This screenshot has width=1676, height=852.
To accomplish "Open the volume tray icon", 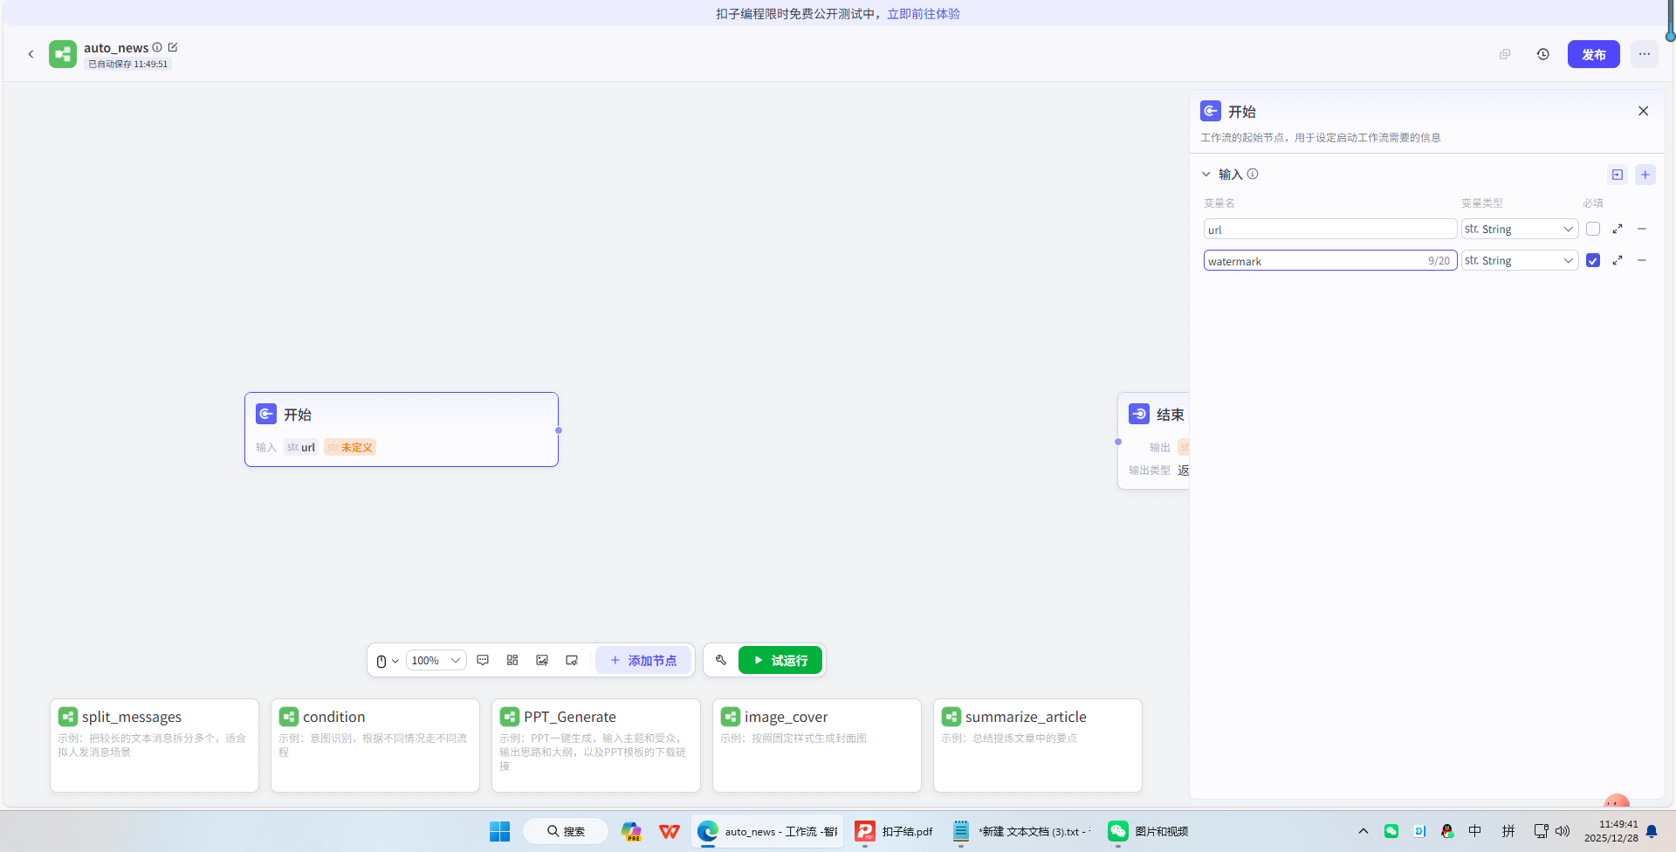I will pyautogui.click(x=1563, y=831).
